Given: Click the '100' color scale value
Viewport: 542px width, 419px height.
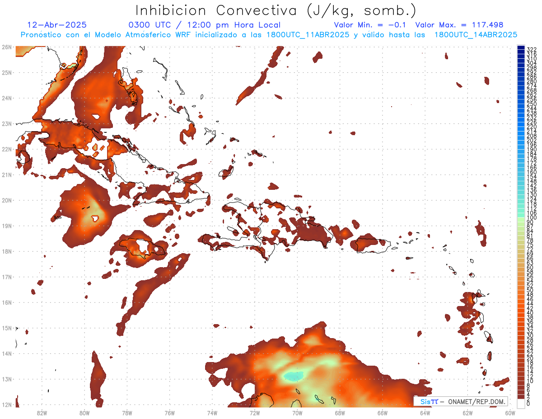Looking at the screenshot, I should [x=531, y=218].
